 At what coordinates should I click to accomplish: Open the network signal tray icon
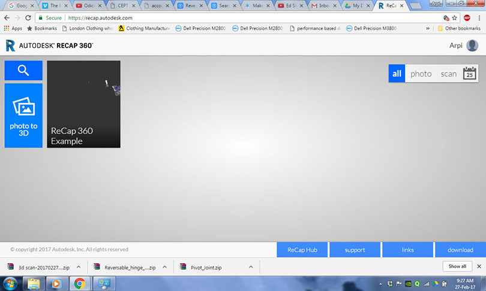427,284
